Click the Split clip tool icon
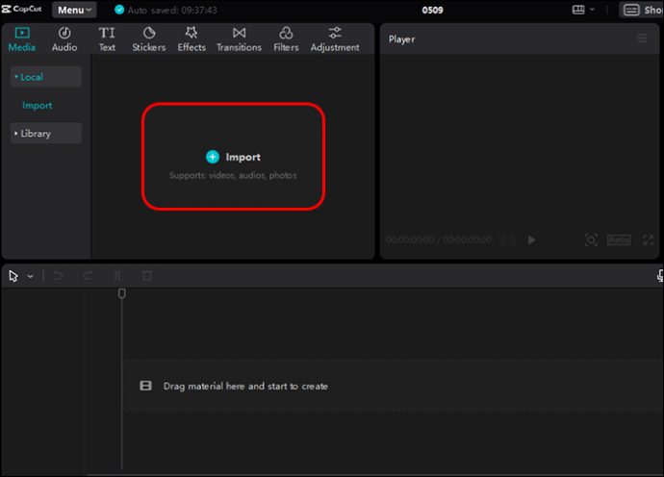664x477 pixels. (x=117, y=276)
